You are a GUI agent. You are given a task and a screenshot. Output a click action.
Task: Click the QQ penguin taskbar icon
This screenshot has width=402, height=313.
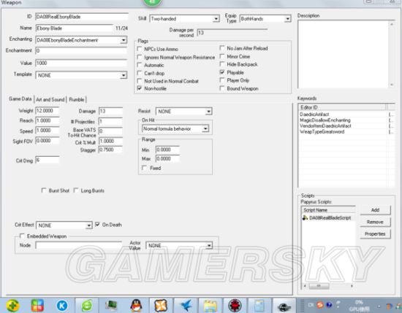pos(136,305)
